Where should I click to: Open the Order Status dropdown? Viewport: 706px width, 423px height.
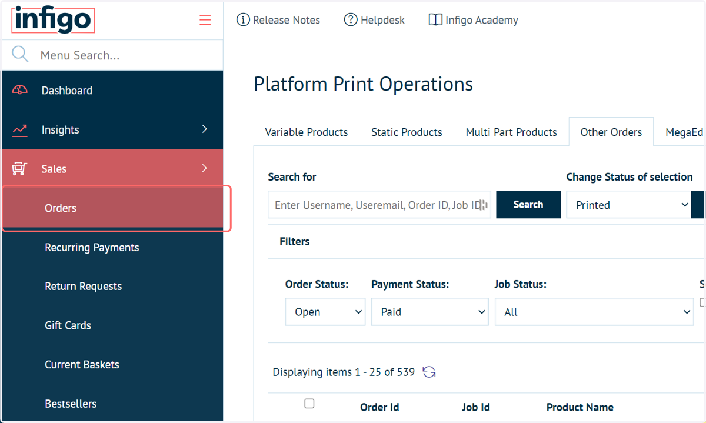click(325, 312)
